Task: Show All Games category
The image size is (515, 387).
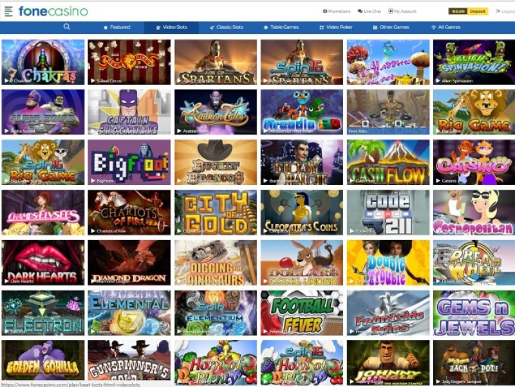Action: click(445, 27)
